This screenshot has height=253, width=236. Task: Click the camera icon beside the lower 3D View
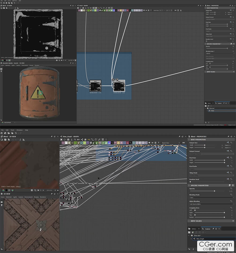click(2, 202)
